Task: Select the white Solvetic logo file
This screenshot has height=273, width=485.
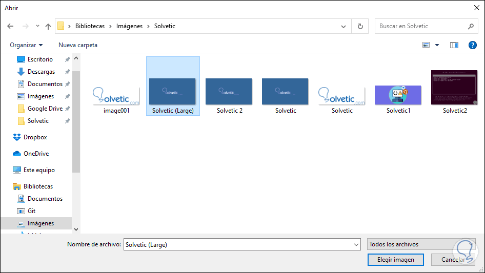Action: tap(342, 96)
